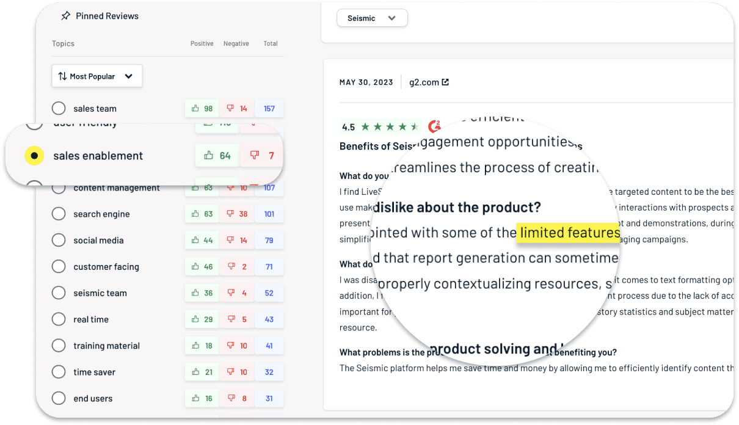
Task: Click total 41 for training material
Action: [269, 346]
